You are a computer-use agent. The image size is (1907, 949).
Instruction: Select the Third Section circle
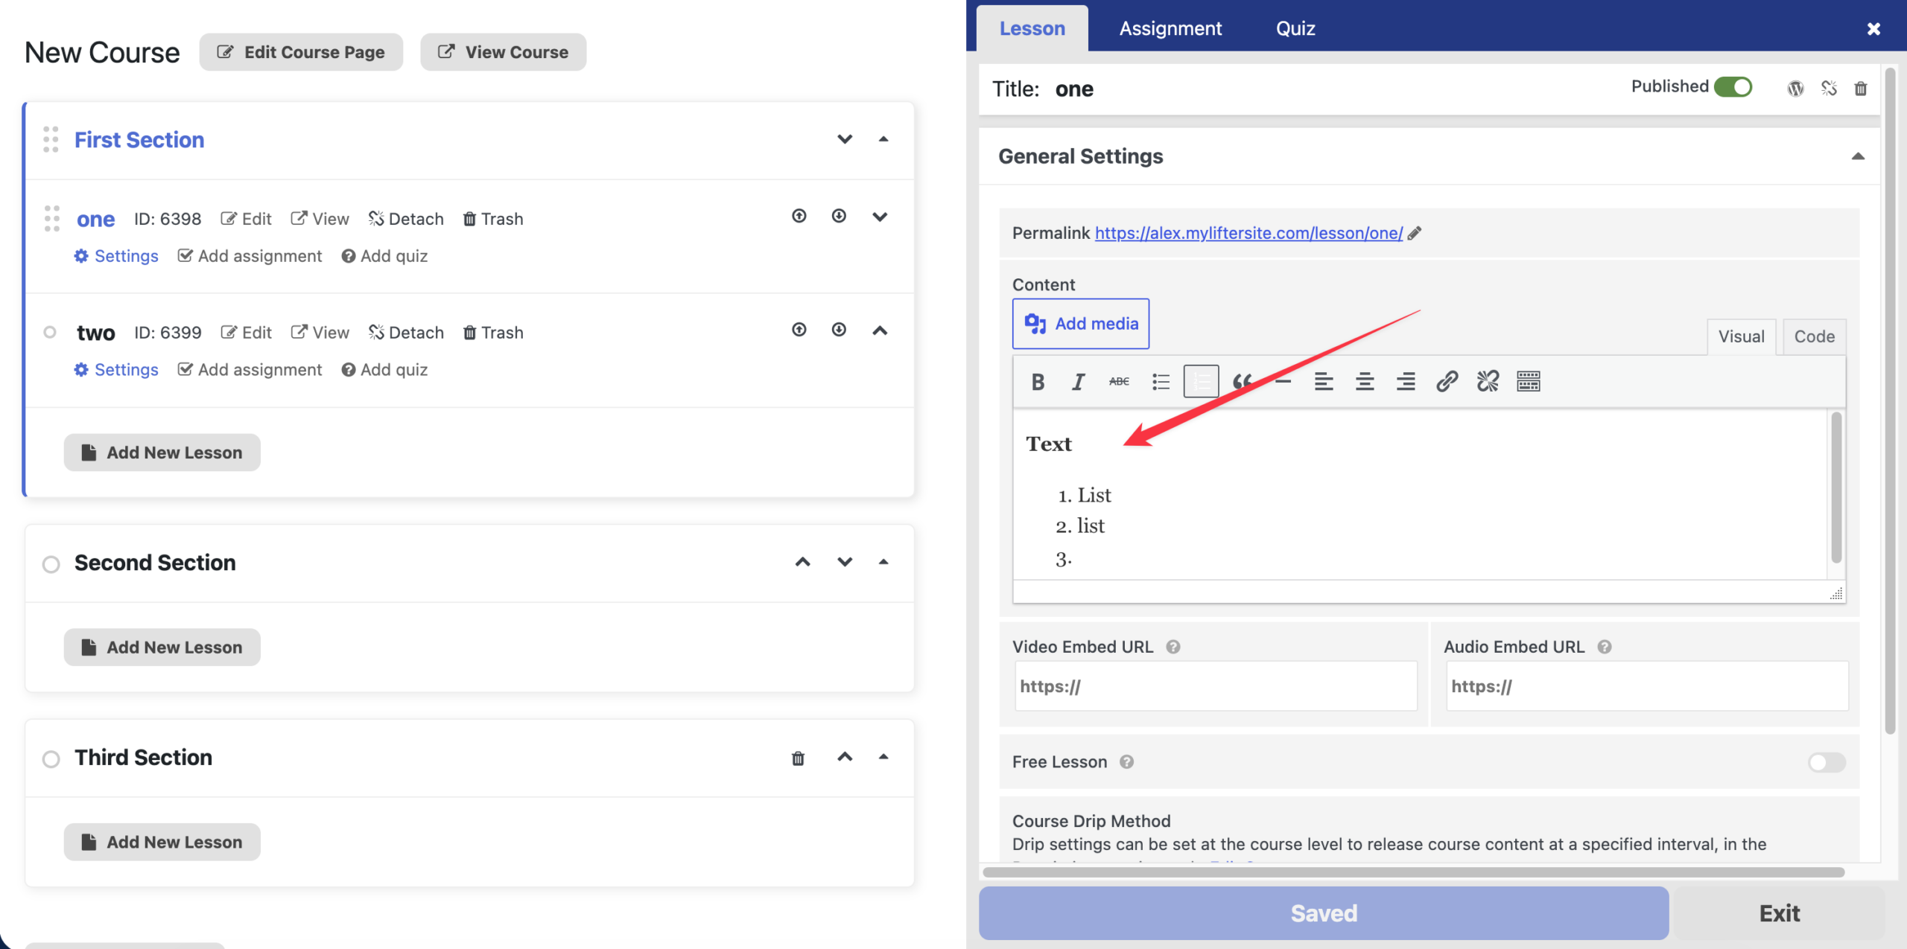pyautogui.click(x=51, y=759)
